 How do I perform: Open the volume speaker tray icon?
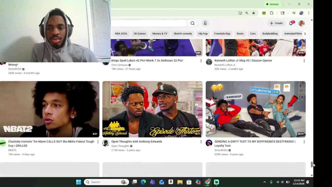click(x=282, y=182)
